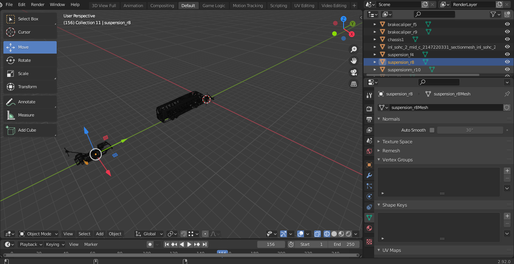This screenshot has height=264, width=514.
Task: Open the File menu
Action: [9, 5]
